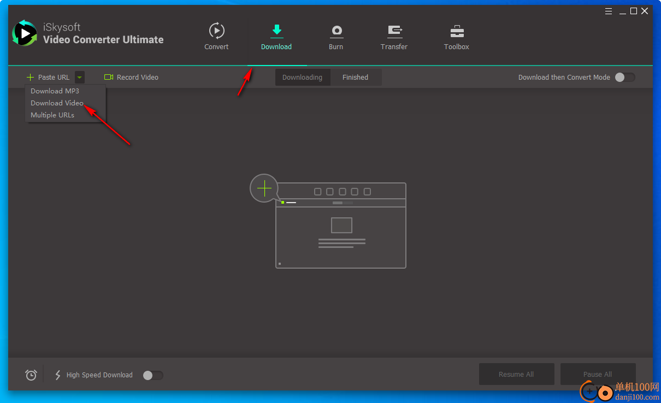
Task: Switch to the Burn tab
Action: 336,37
